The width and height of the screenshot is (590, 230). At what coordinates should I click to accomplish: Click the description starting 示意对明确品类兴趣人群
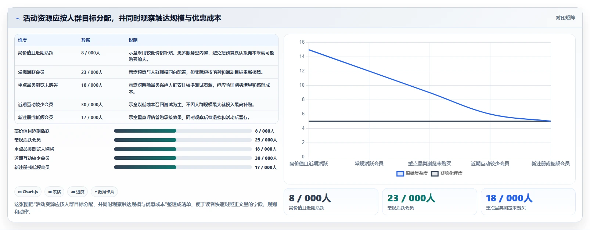(x=199, y=89)
